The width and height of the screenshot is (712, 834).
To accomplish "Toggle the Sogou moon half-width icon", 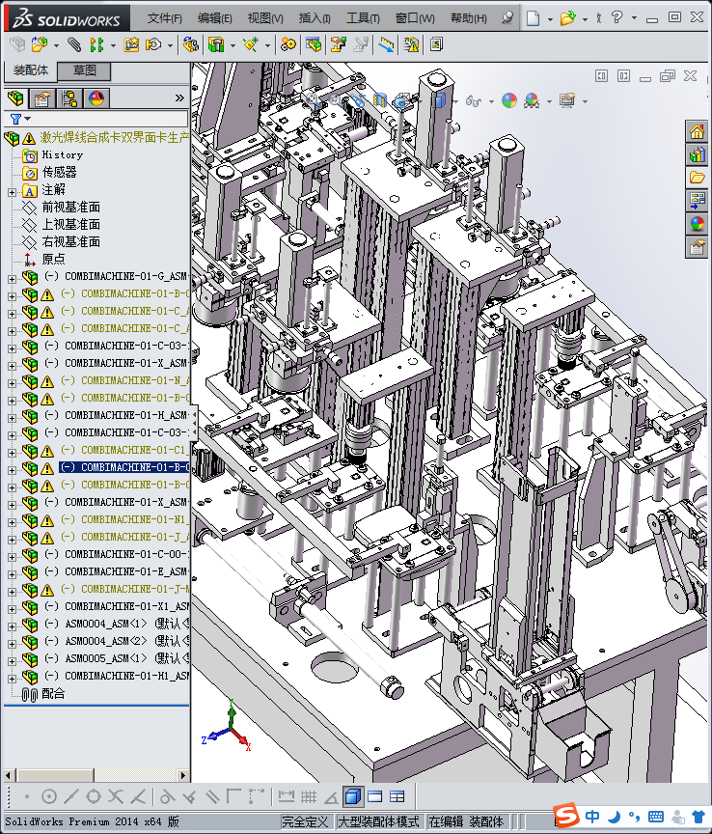I will 615,816.
